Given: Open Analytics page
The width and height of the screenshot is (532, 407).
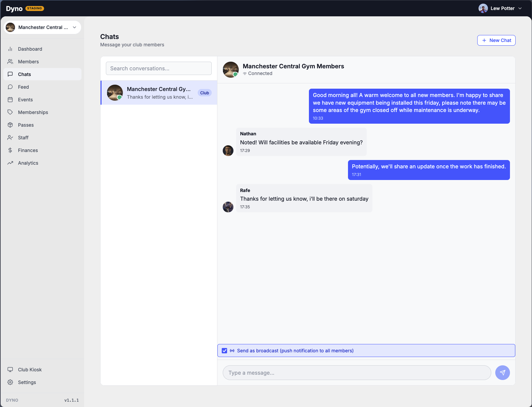Looking at the screenshot, I should pos(42,163).
